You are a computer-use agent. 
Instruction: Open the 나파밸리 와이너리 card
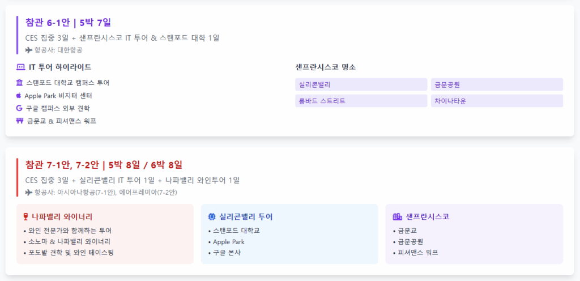(105, 234)
